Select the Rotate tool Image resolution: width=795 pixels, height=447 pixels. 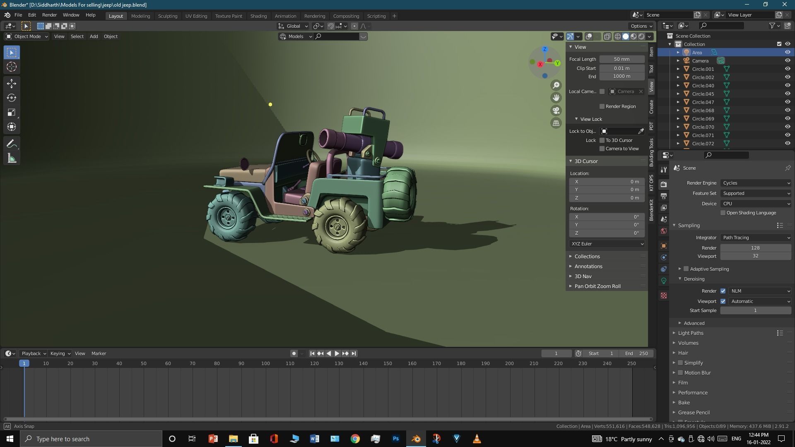[x=12, y=98]
